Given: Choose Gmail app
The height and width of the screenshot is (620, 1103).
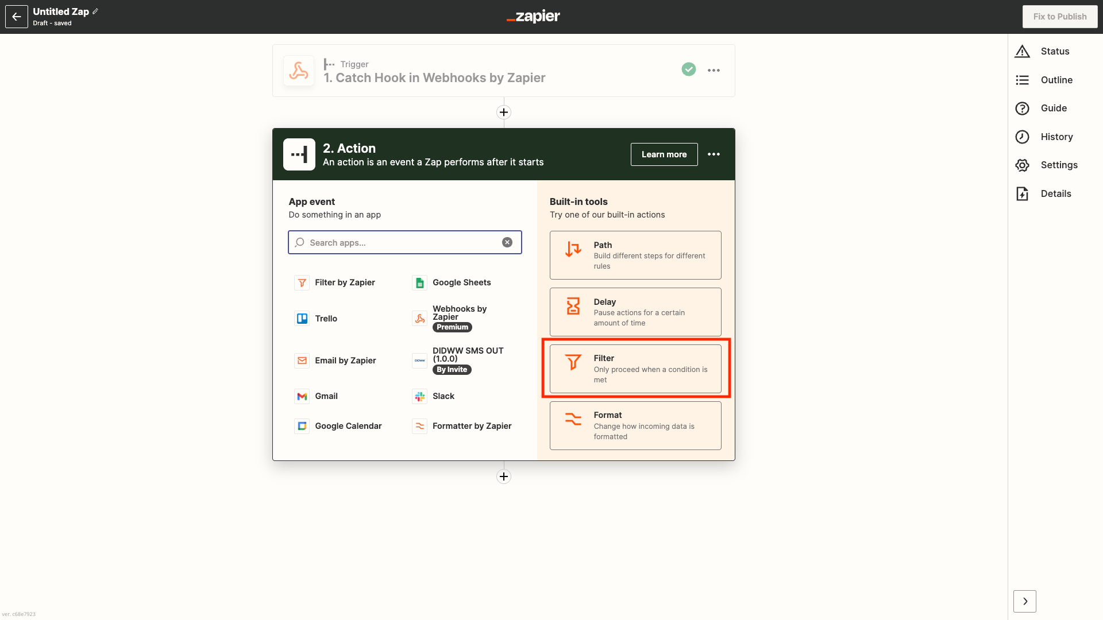Looking at the screenshot, I should pos(316,396).
